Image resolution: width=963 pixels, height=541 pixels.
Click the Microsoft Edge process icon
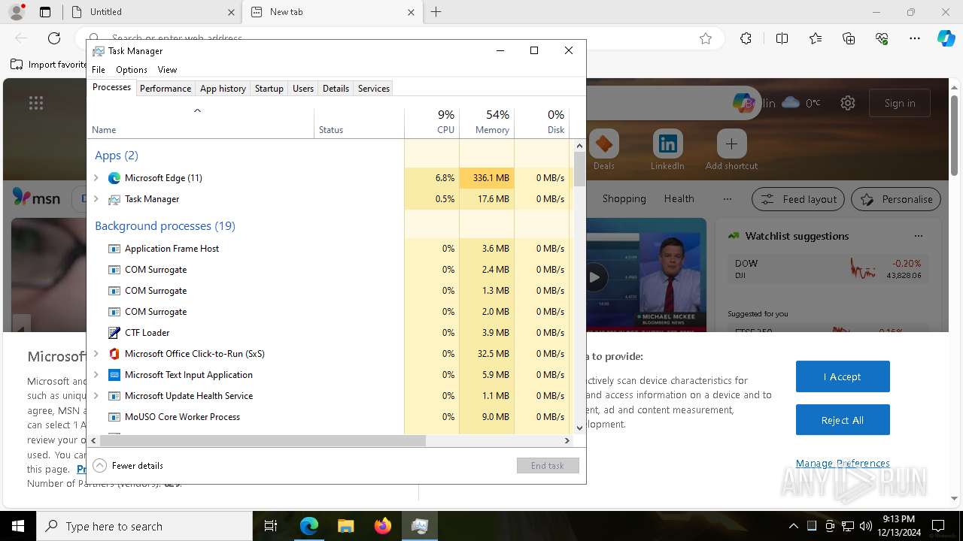pos(114,178)
